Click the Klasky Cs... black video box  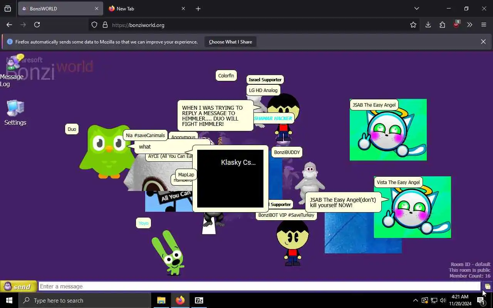point(230,179)
